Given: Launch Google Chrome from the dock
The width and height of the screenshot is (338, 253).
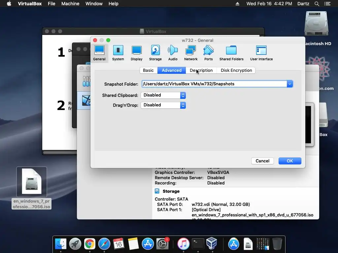Looking at the screenshot, I should 90,244.
